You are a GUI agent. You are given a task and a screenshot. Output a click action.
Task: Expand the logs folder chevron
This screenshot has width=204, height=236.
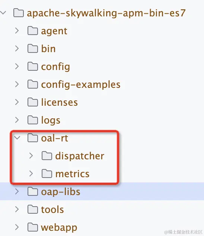(17, 120)
